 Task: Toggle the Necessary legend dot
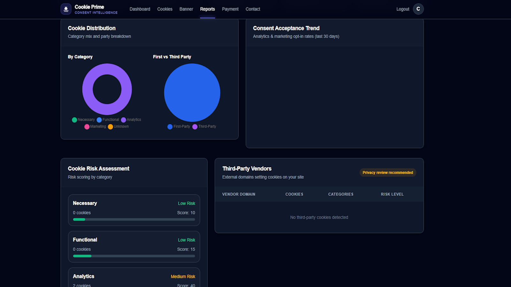pyautogui.click(x=74, y=120)
